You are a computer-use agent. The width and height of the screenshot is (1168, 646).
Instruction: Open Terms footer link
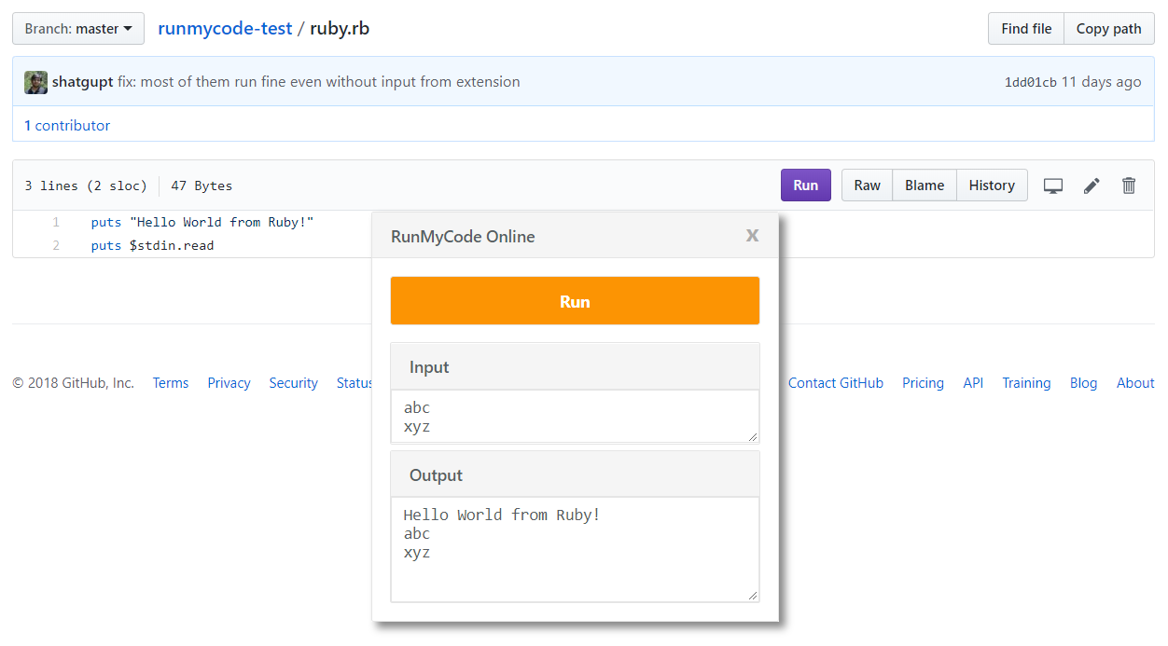(x=171, y=383)
